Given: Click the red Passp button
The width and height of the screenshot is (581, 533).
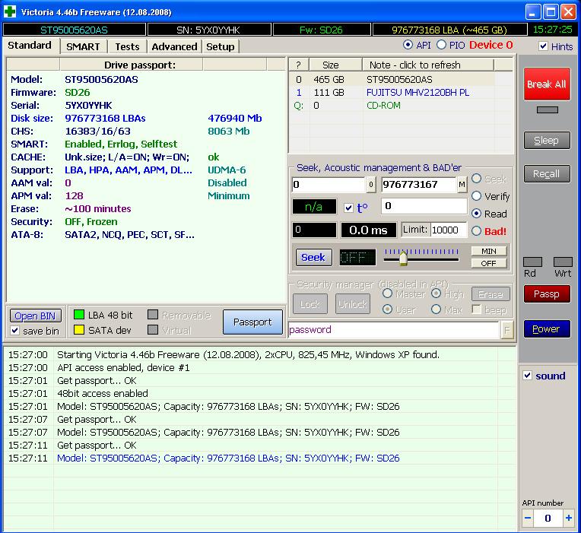Looking at the screenshot, I should (x=546, y=293).
